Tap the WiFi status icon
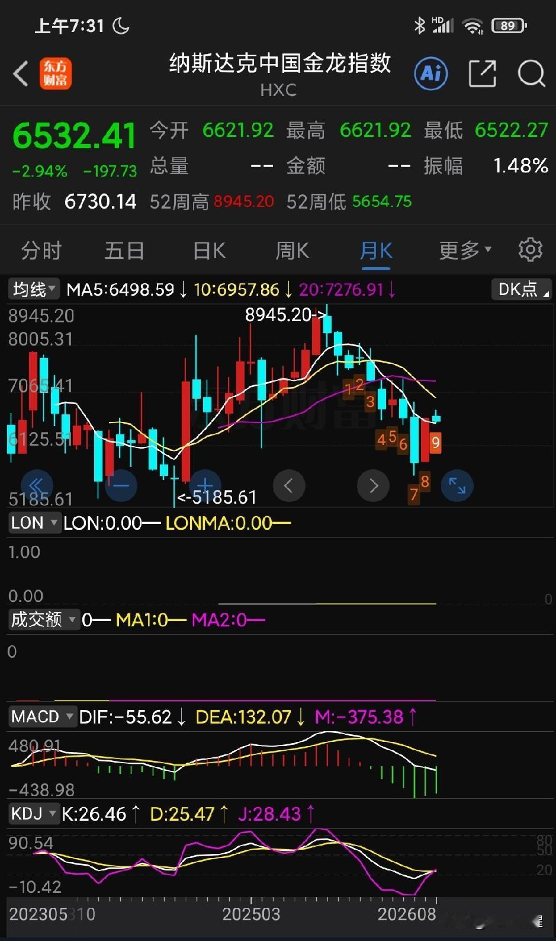The image size is (556, 941). pos(473,26)
